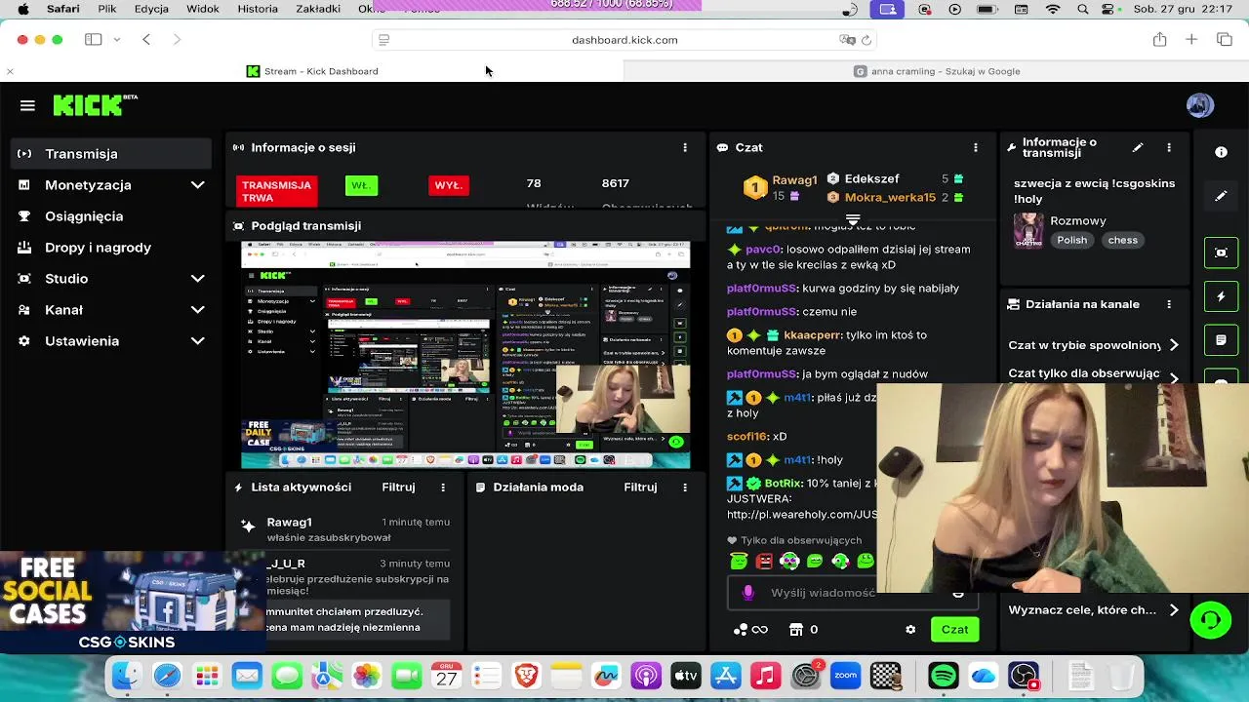
Task: Reload page with Safari refresh icon
Action: click(866, 40)
